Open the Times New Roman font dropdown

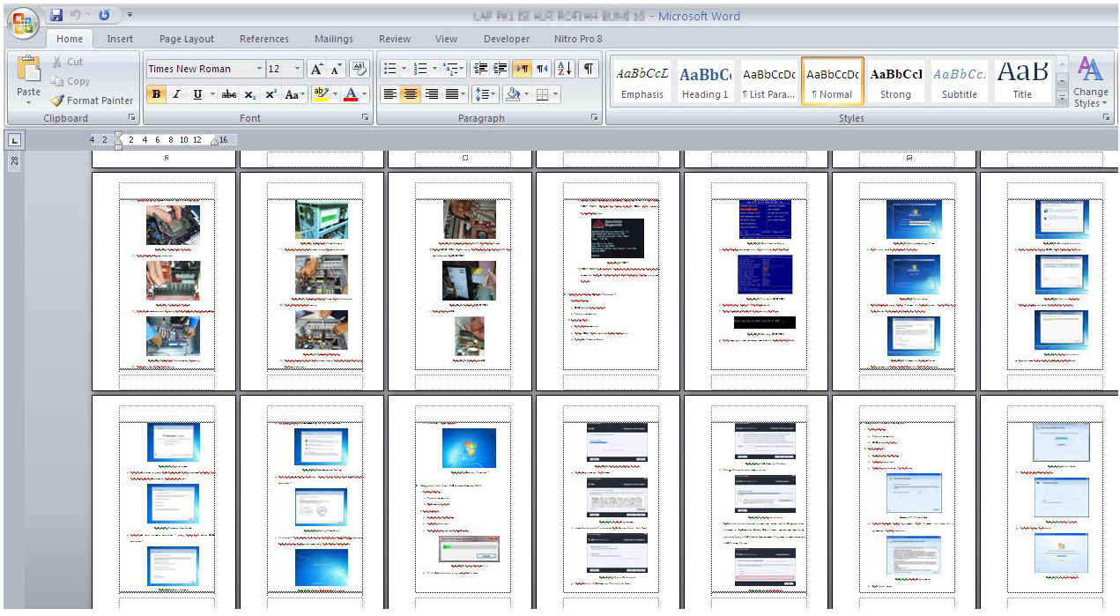[259, 69]
